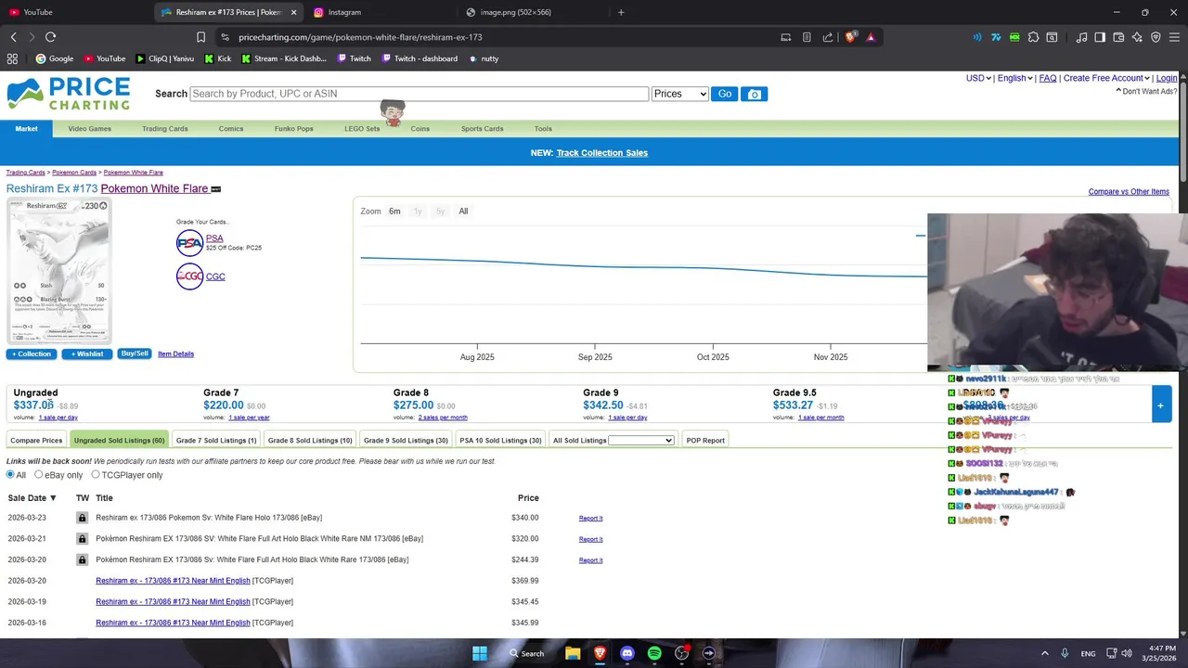This screenshot has width=1188, height=668.
Task: Select the All listings radio button
Action: coord(10,474)
